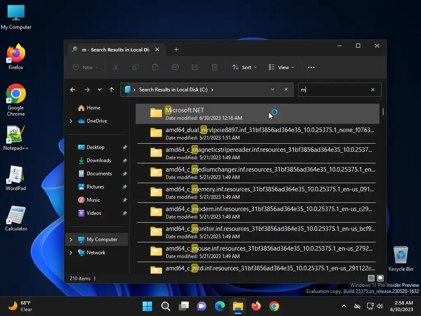
Task: Expand the OneDrive tree node
Action: pos(71,121)
